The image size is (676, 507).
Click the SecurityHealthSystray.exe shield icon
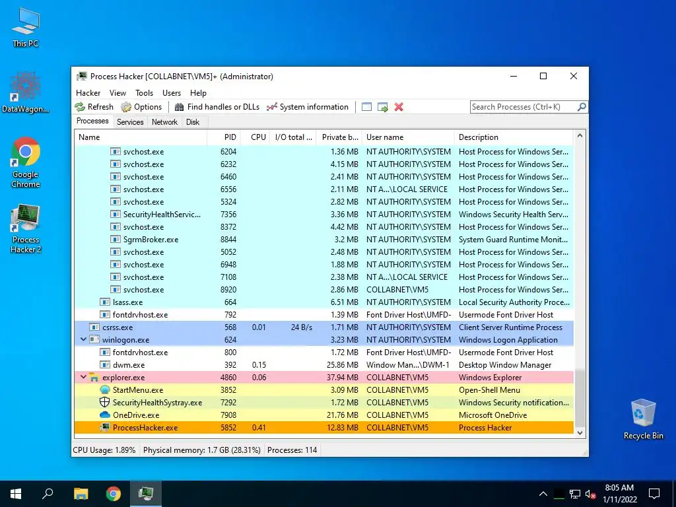(105, 402)
